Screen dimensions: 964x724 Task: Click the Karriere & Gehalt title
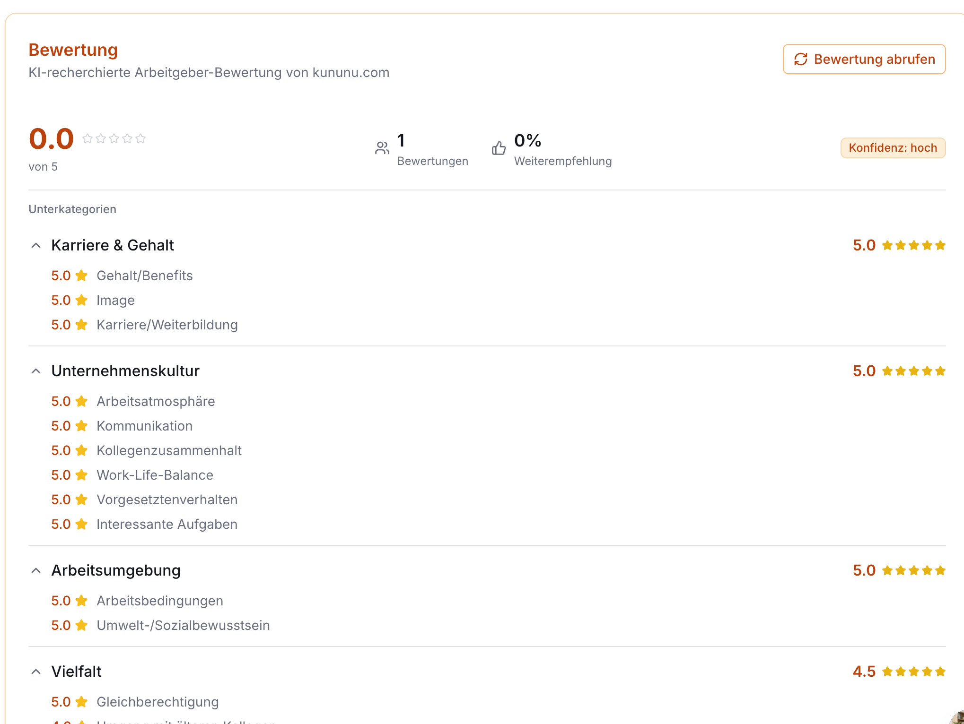coord(113,245)
